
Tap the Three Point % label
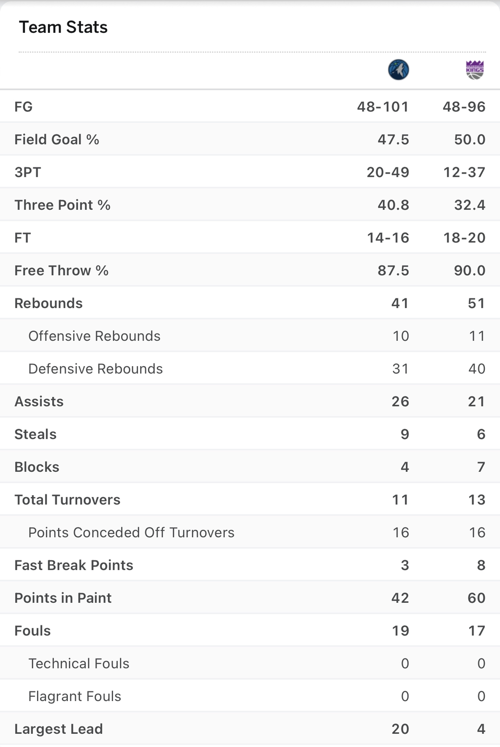pos(62,205)
